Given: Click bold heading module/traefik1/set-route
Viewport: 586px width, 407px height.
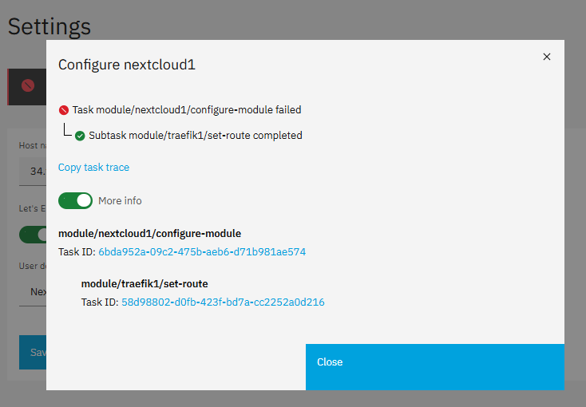Looking at the screenshot, I should click(145, 283).
